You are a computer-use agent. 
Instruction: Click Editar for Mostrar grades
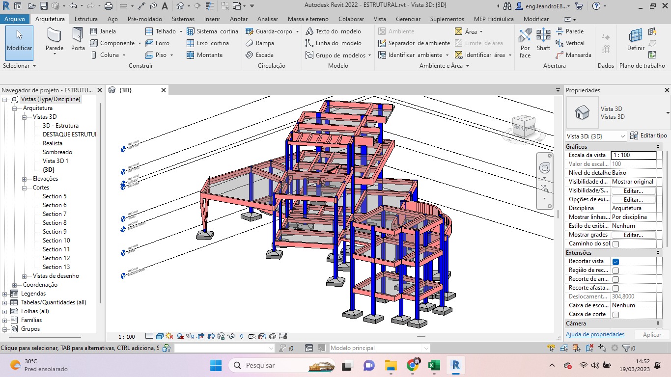[x=633, y=235]
